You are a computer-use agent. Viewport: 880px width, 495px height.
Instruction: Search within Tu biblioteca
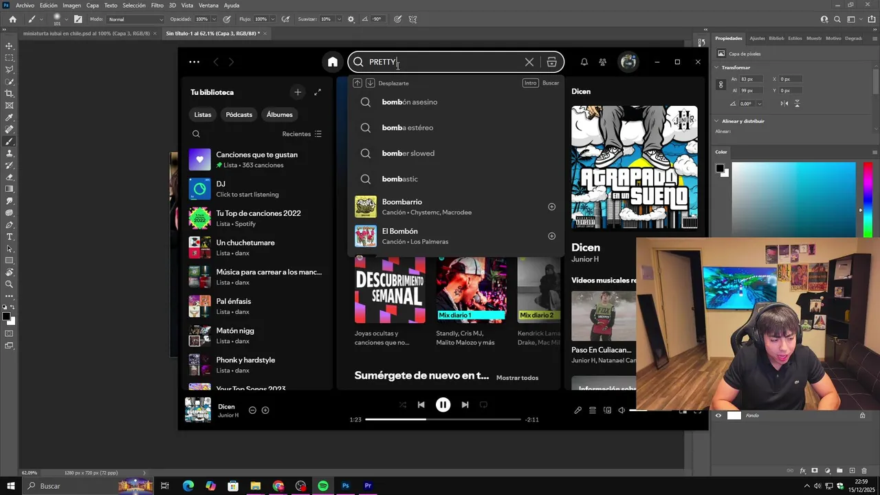pos(196,134)
